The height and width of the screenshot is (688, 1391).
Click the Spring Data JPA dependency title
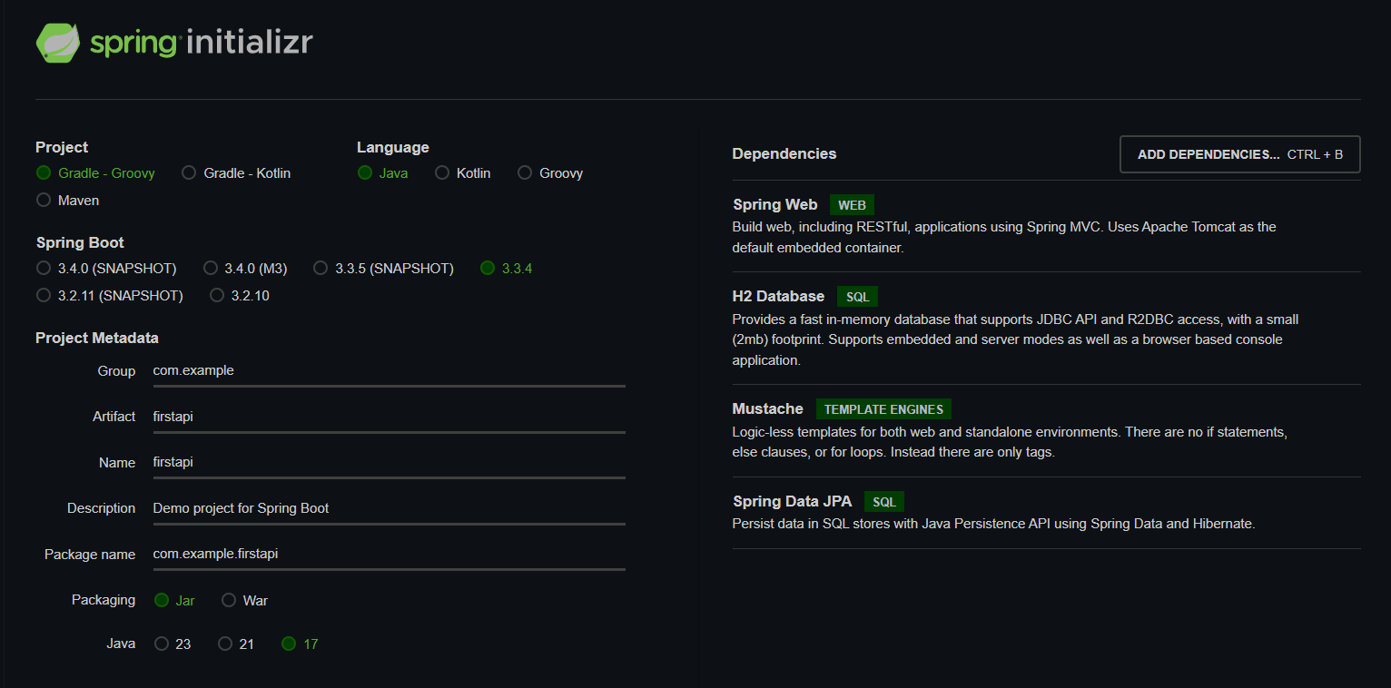click(x=792, y=501)
